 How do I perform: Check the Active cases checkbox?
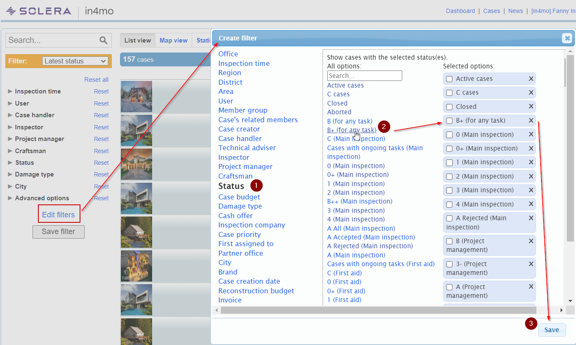pyautogui.click(x=449, y=79)
